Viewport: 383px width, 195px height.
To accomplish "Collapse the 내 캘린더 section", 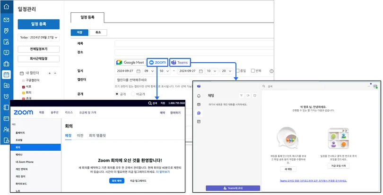I will click(55, 73).
